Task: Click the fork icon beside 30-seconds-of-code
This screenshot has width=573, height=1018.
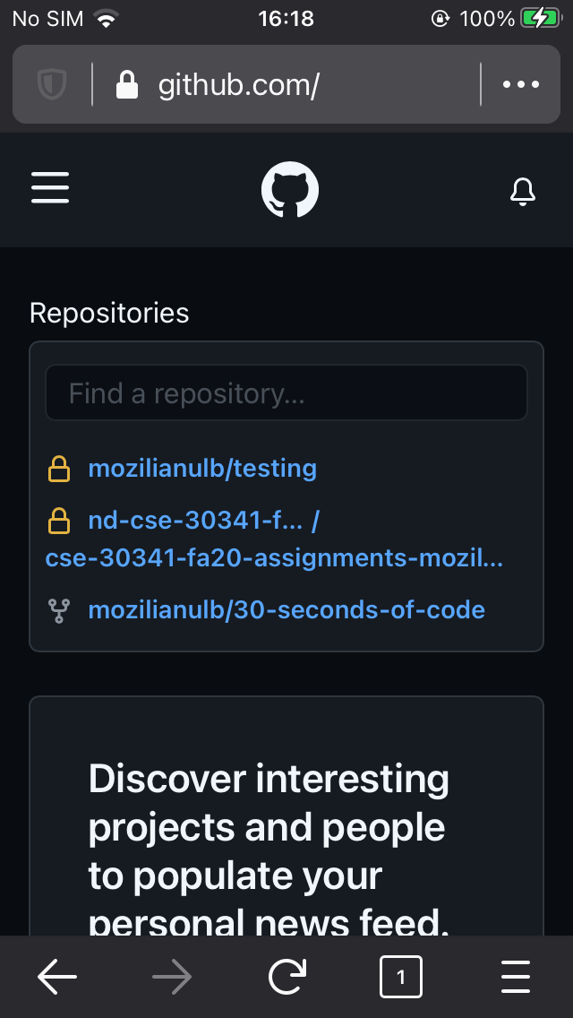Action: tap(59, 610)
